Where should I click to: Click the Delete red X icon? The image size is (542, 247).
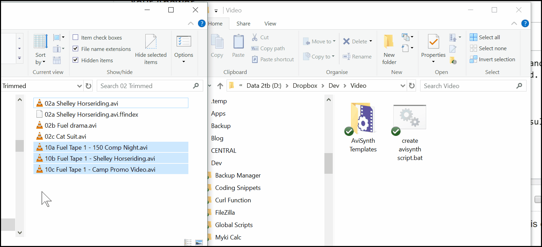coord(346,41)
